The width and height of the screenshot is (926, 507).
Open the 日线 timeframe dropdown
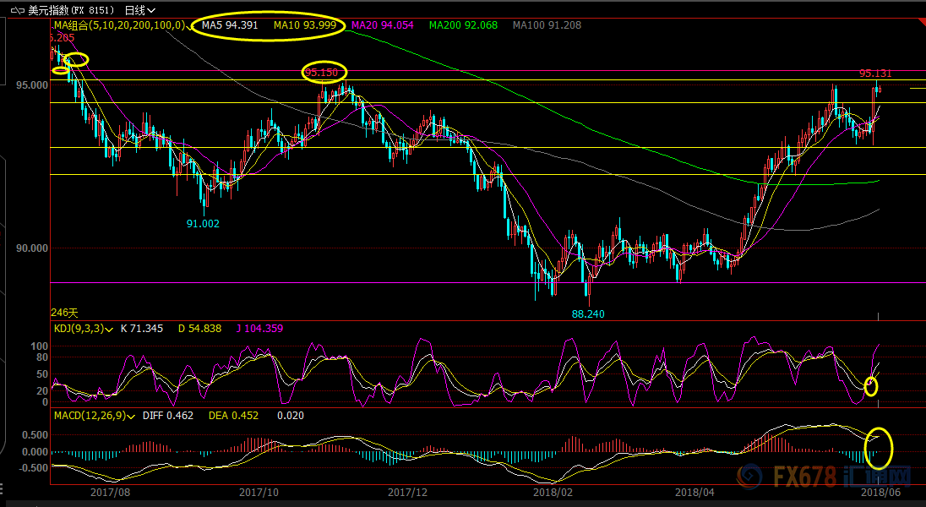(x=139, y=11)
